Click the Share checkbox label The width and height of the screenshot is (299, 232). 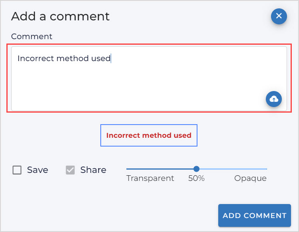point(93,170)
